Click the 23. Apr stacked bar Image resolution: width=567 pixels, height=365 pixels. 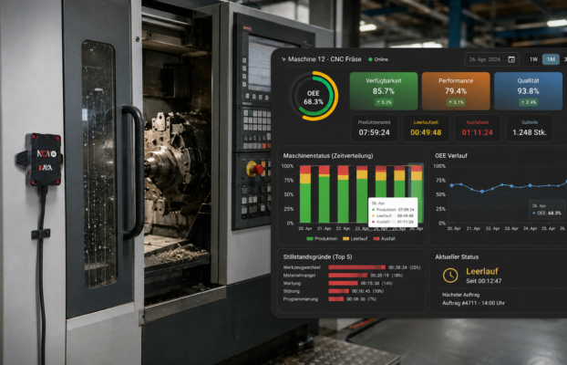tap(362, 194)
